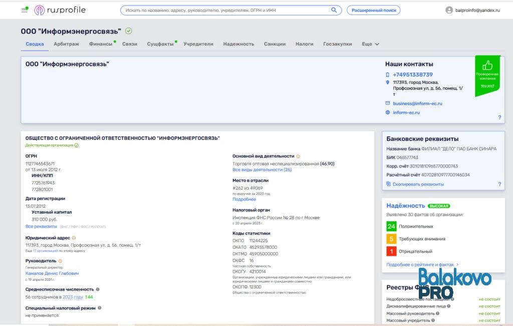Click the phone icon in contacts
The image size is (513, 326).
pos(387,75)
